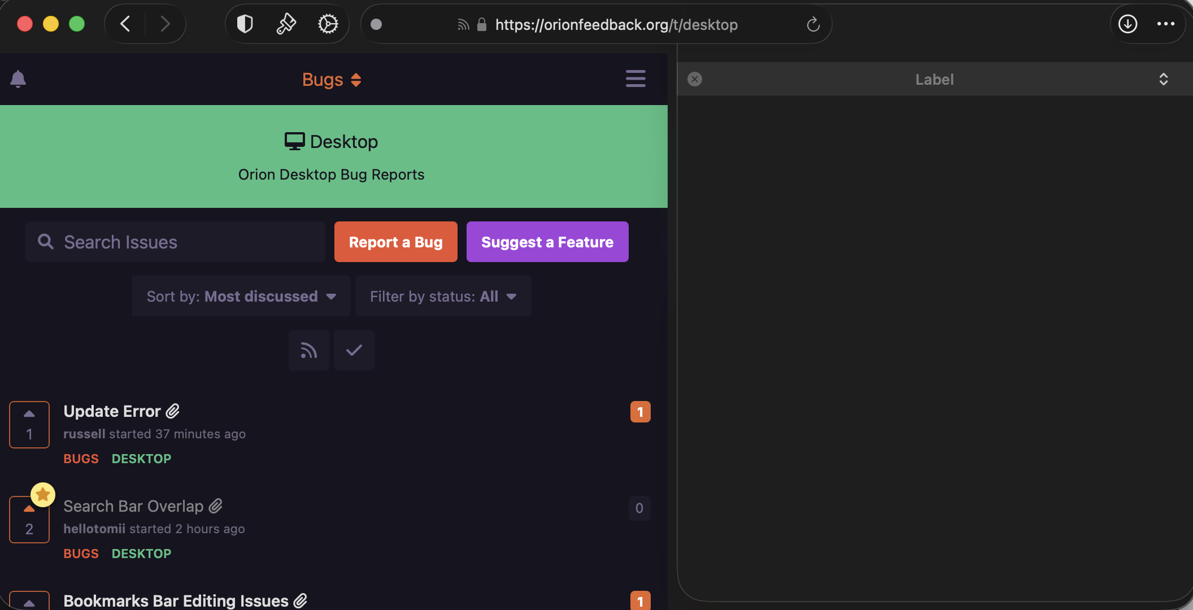Click the shield privacy icon in toolbar
The image size is (1193, 610).
(245, 24)
